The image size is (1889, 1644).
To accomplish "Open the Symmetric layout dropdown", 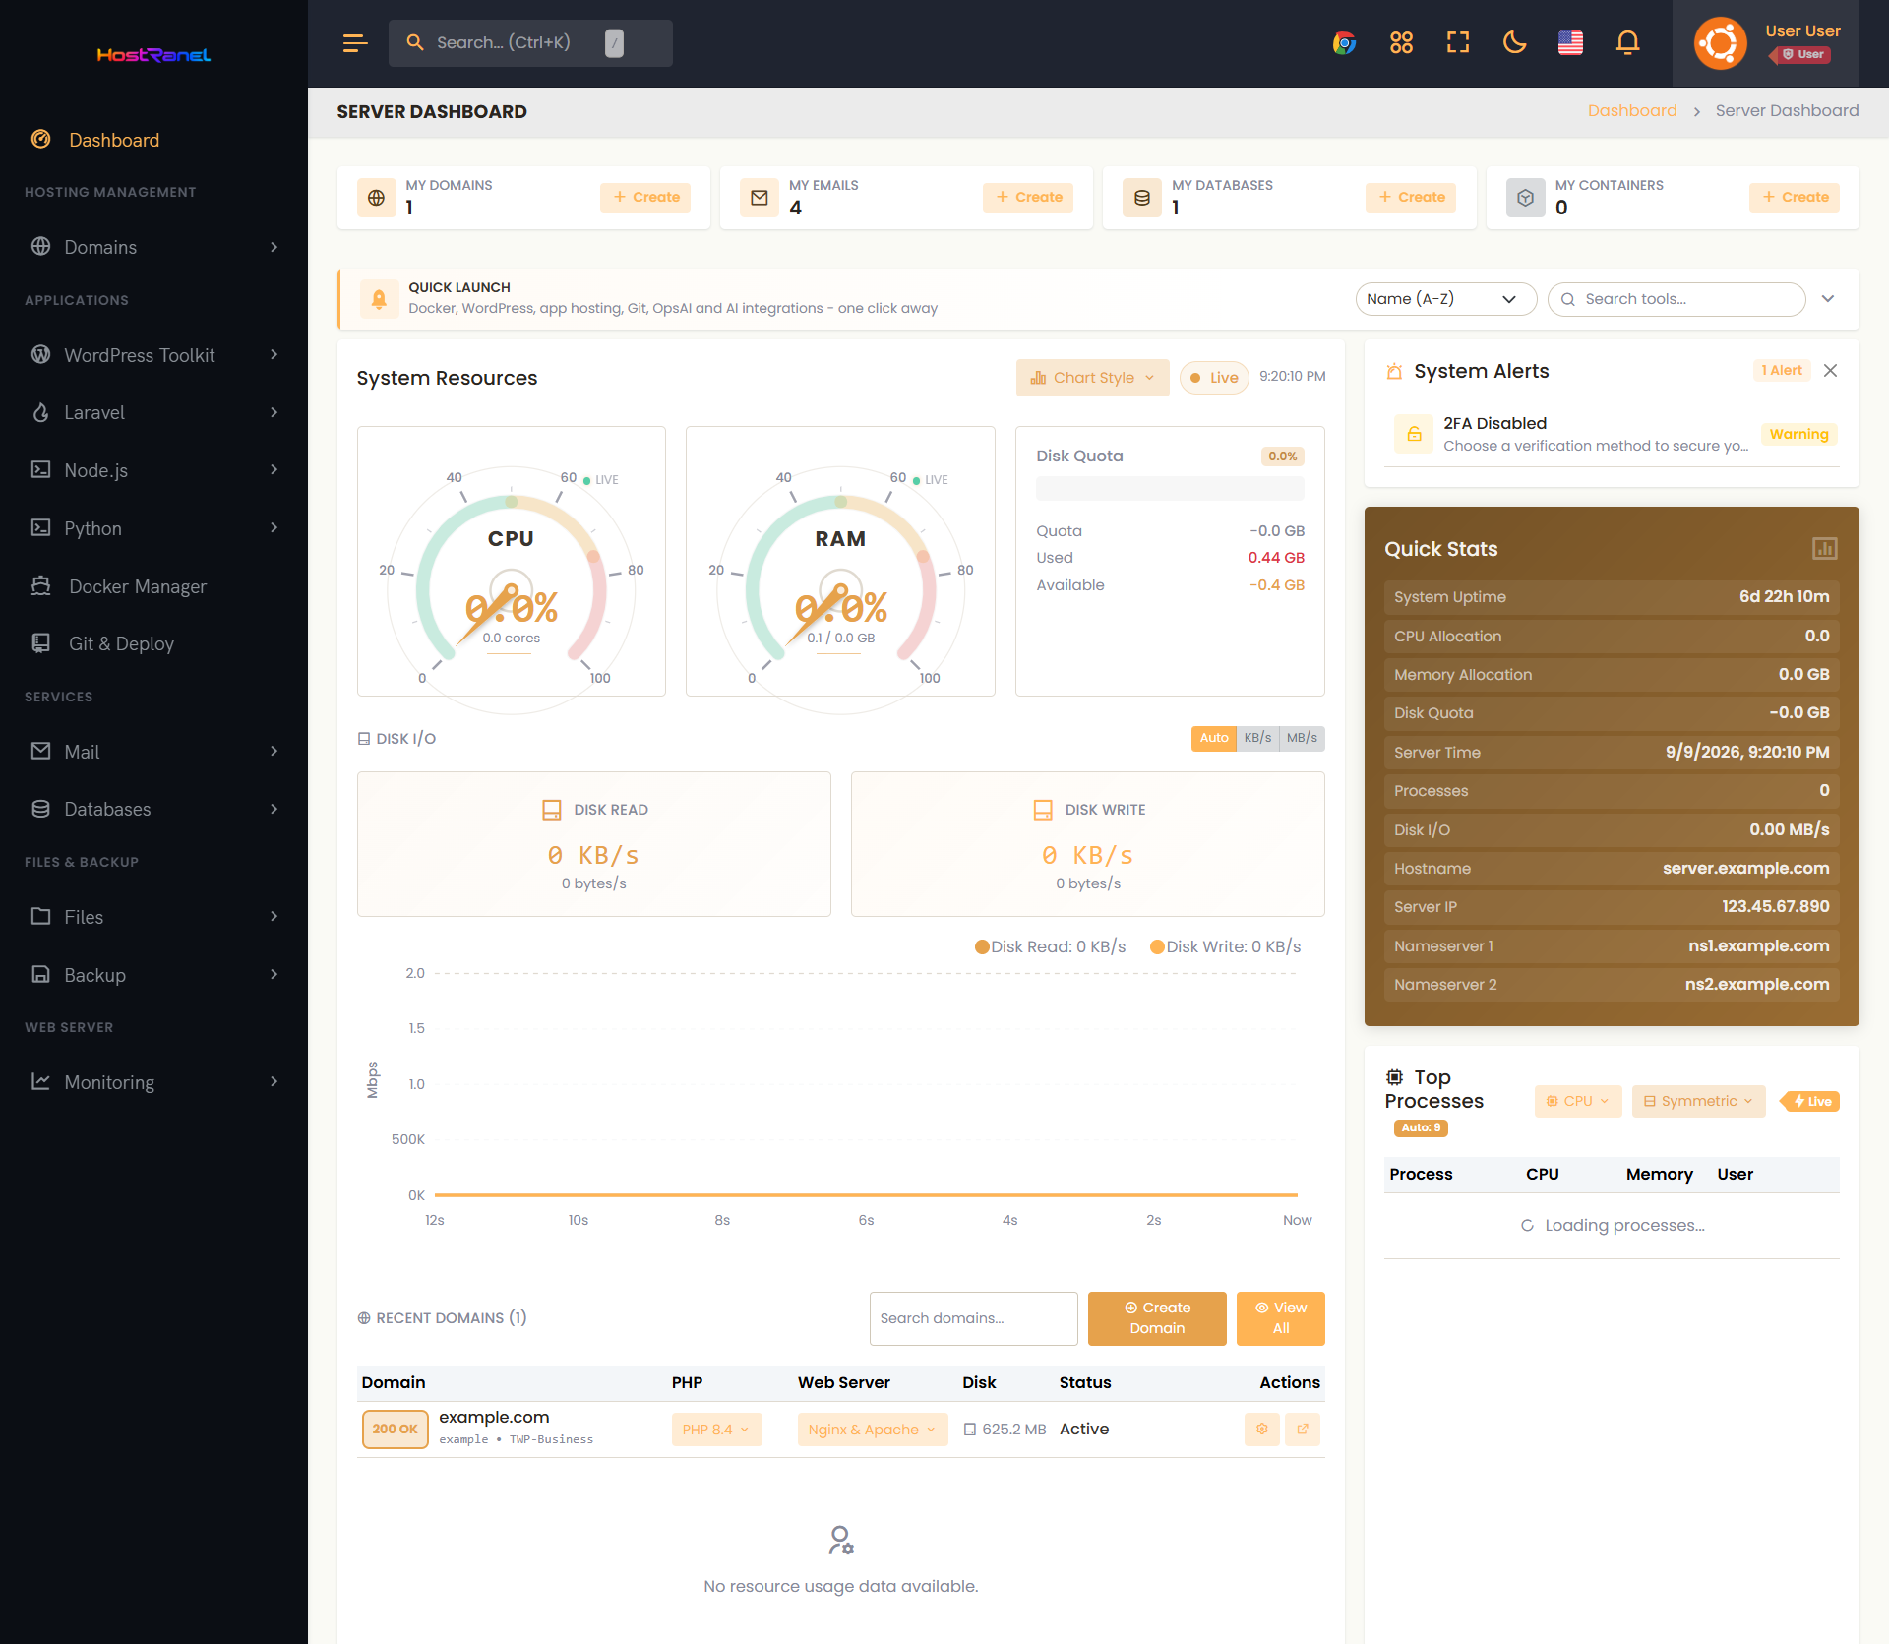I will coord(1698,1102).
